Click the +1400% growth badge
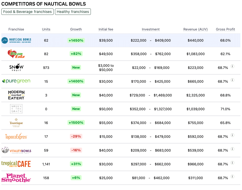Image resolution: width=242 pixels, height=190 pixels. click(x=76, y=81)
